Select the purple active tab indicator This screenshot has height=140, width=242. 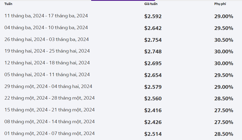click(x=123, y=1)
